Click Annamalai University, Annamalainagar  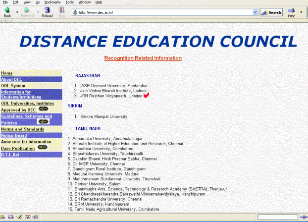[x=107, y=139]
